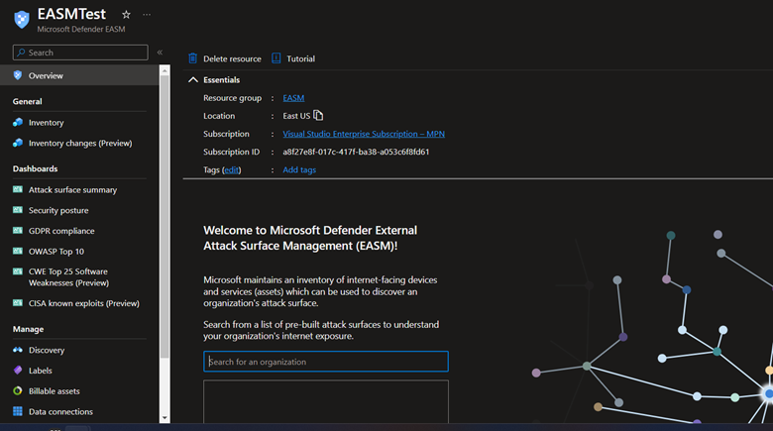Click the CISA known exploits icon
Viewport: 773px width, 431px height.
point(18,303)
